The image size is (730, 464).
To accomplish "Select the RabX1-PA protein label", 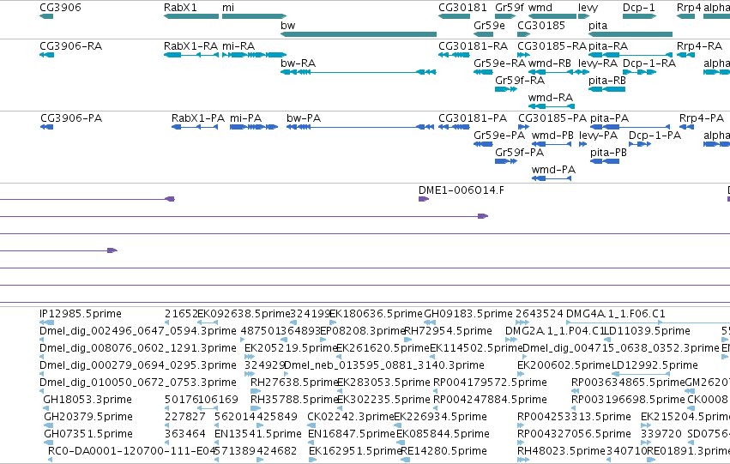I will click(x=198, y=118).
